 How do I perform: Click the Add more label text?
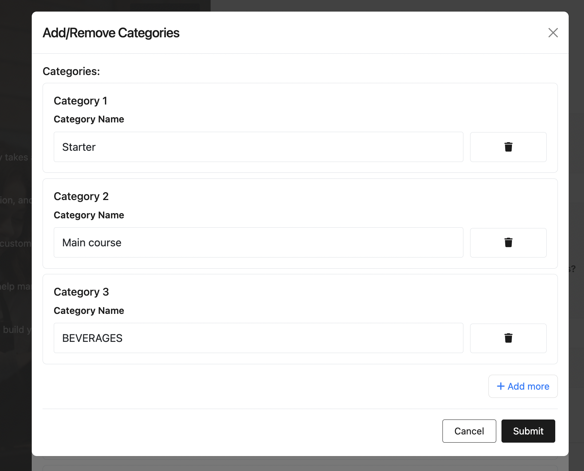pyautogui.click(x=528, y=386)
